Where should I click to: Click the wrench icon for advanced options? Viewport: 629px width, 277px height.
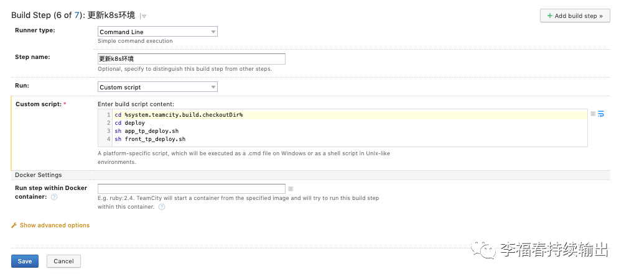click(14, 225)
